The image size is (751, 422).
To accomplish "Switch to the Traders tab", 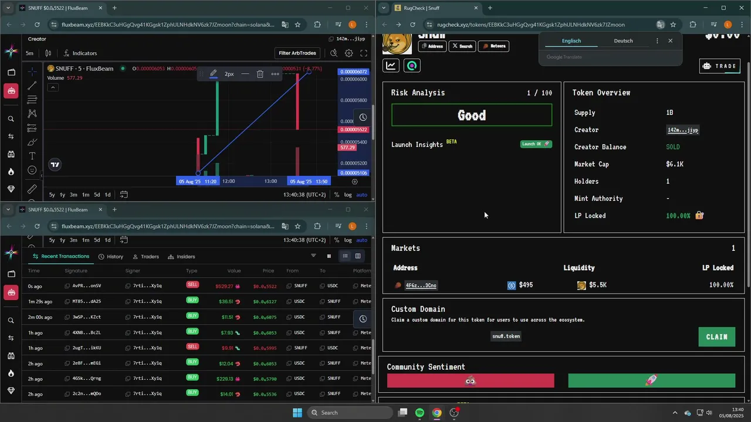I will point(146,257).
